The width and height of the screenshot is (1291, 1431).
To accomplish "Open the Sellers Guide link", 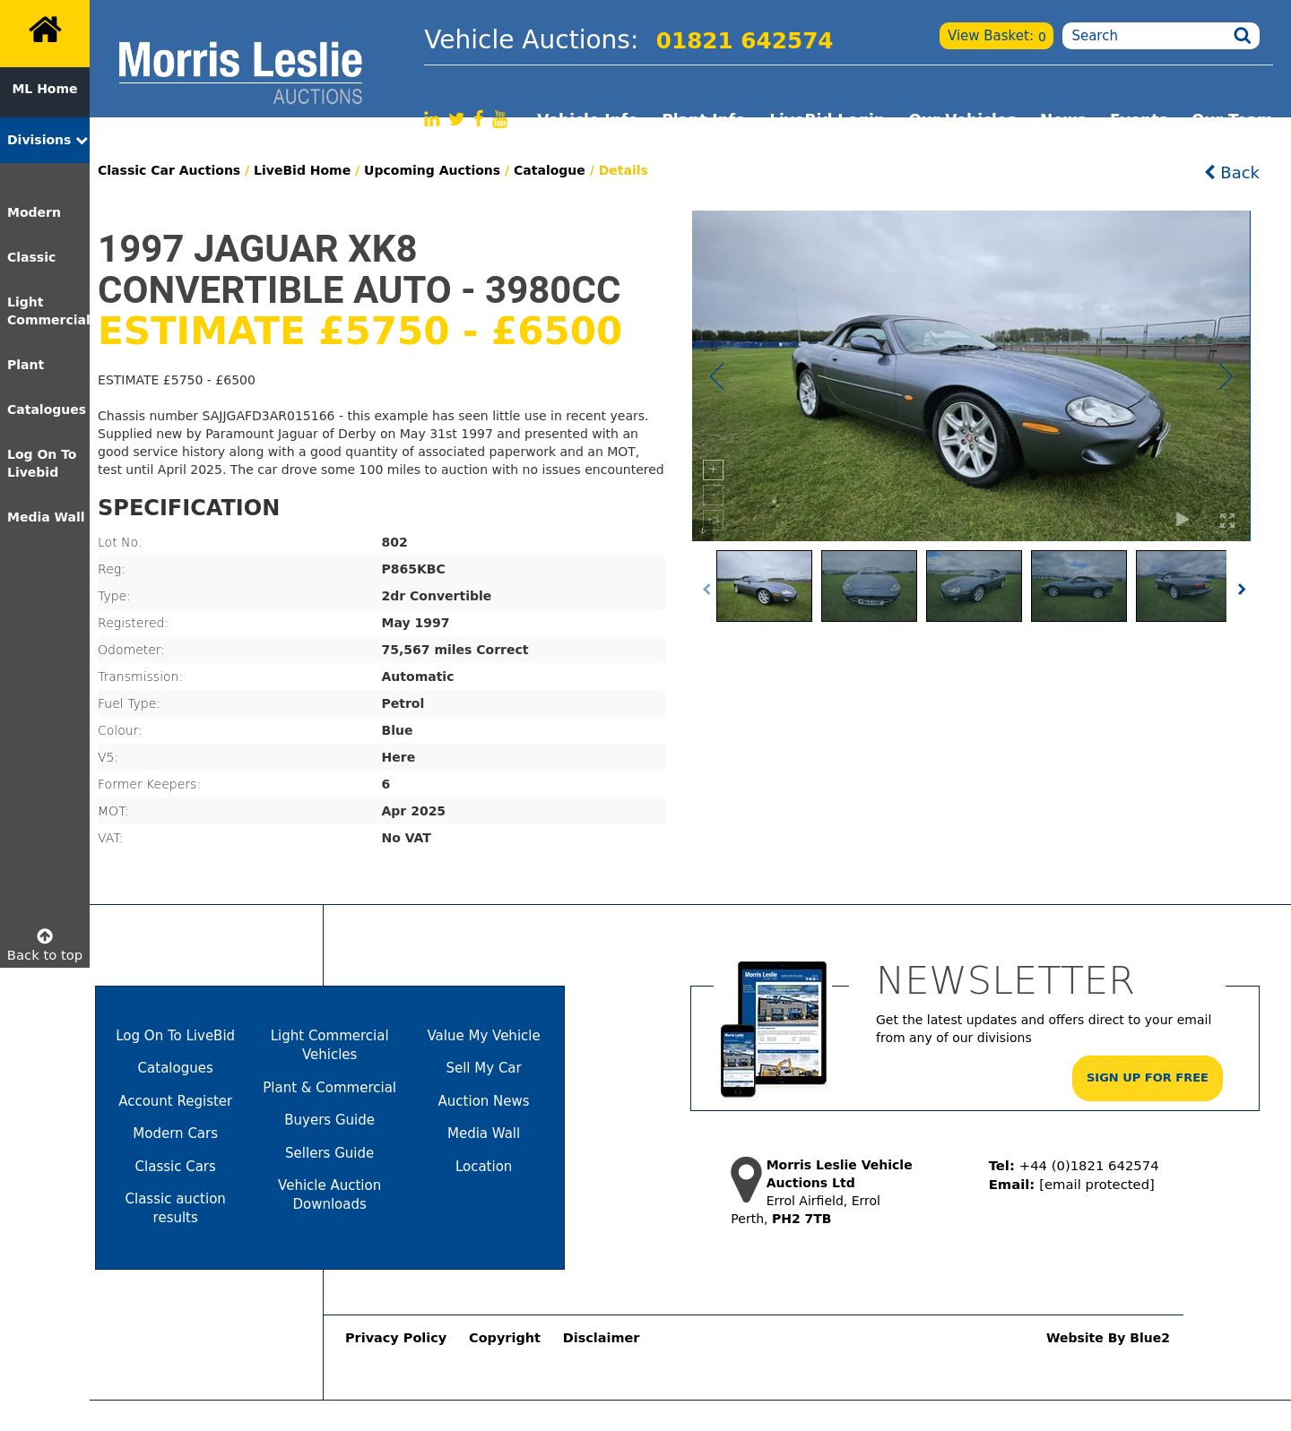I will click(330, 1153).
